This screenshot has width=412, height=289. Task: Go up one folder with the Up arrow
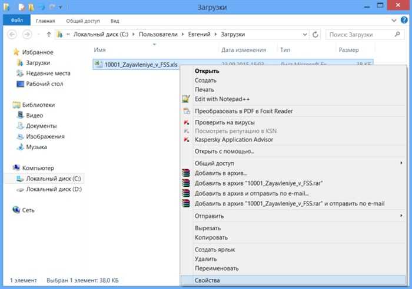49,34
